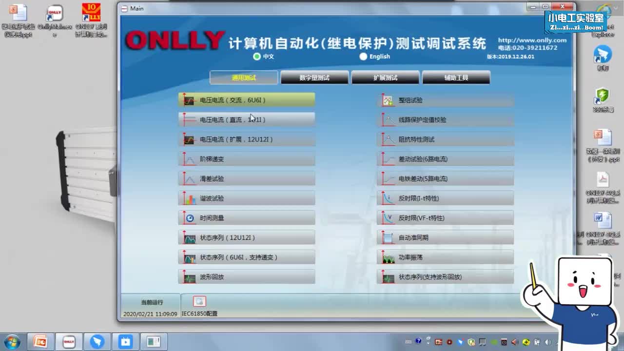Click the 整组试验 icon
Screen dimensions: 624x351
[x=388, y=100]
